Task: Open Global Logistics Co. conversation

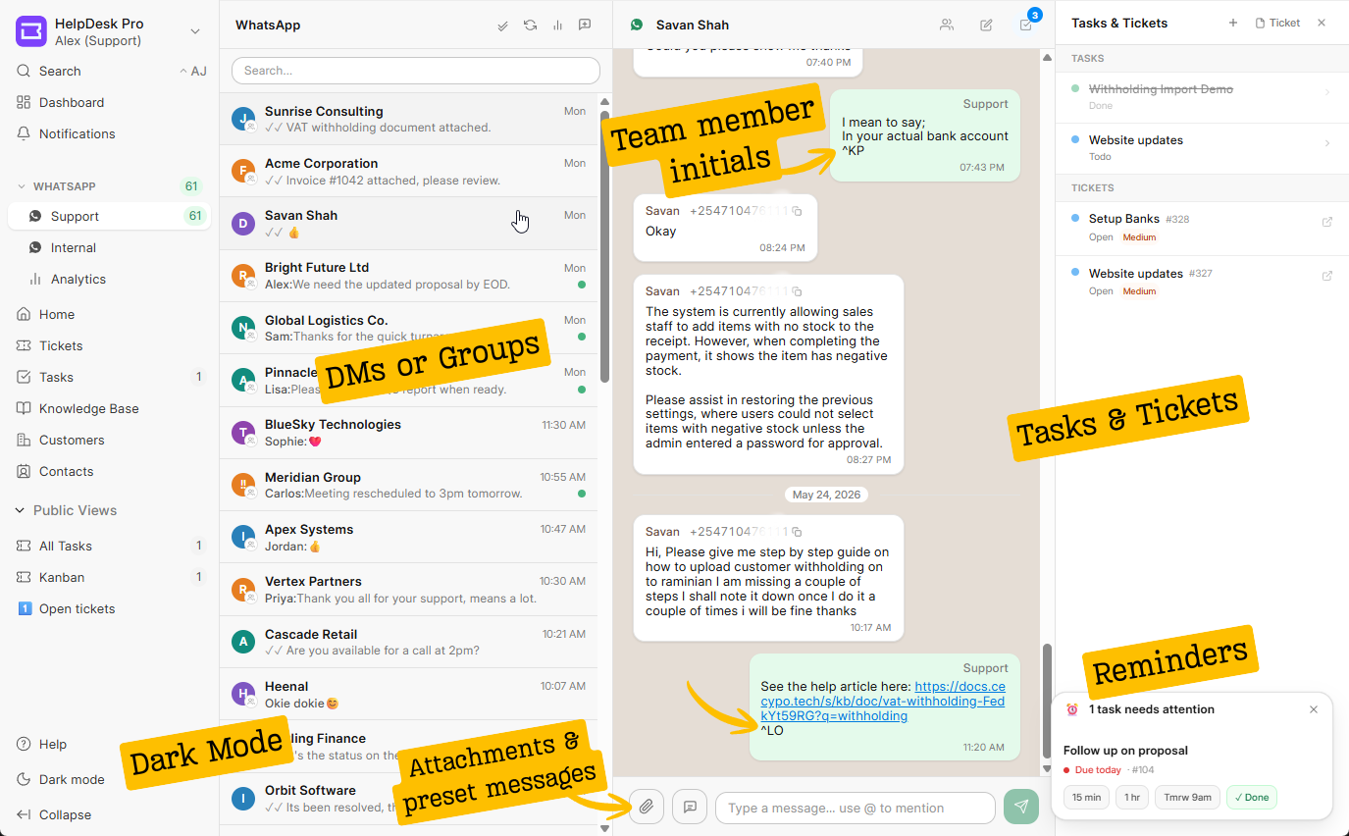Action: (408, 328)
